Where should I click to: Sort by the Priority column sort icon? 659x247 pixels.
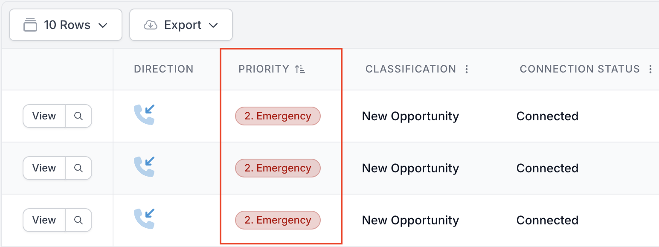[x=300, y=69]
